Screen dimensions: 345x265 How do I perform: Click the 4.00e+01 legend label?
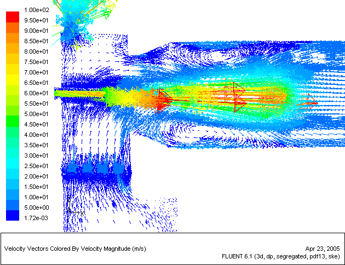pyautogui.click(x=36, y=135)
